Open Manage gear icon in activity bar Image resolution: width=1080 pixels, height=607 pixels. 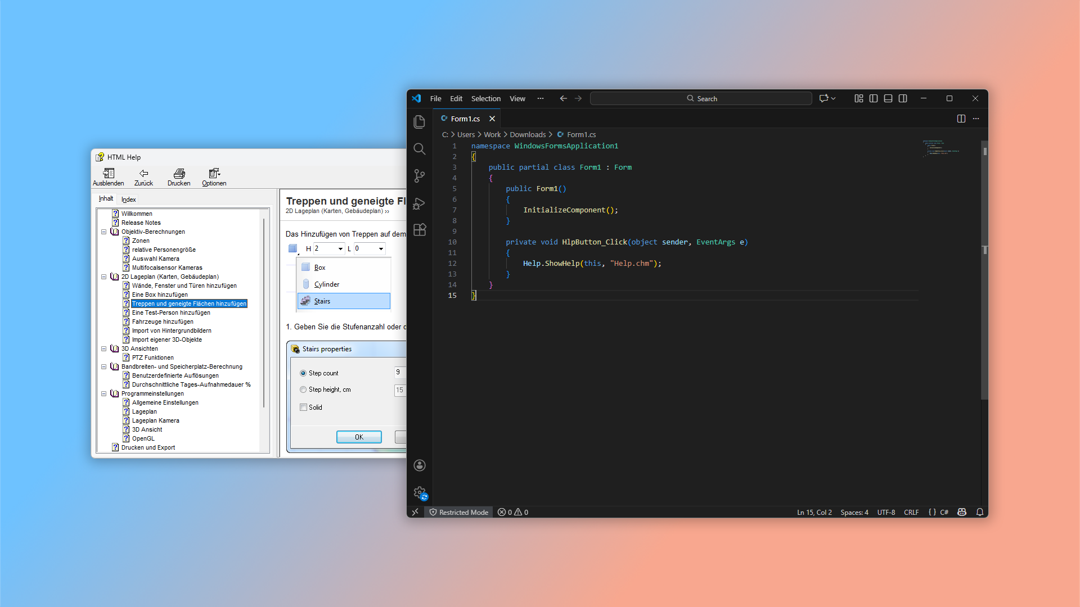click(419, 492)
